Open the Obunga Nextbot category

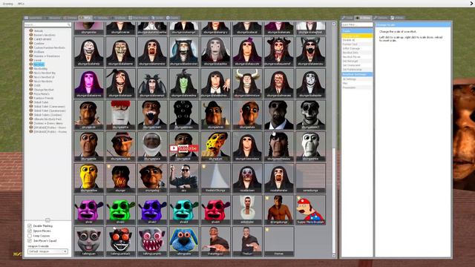pyautogui.click(x=44, y=90)
